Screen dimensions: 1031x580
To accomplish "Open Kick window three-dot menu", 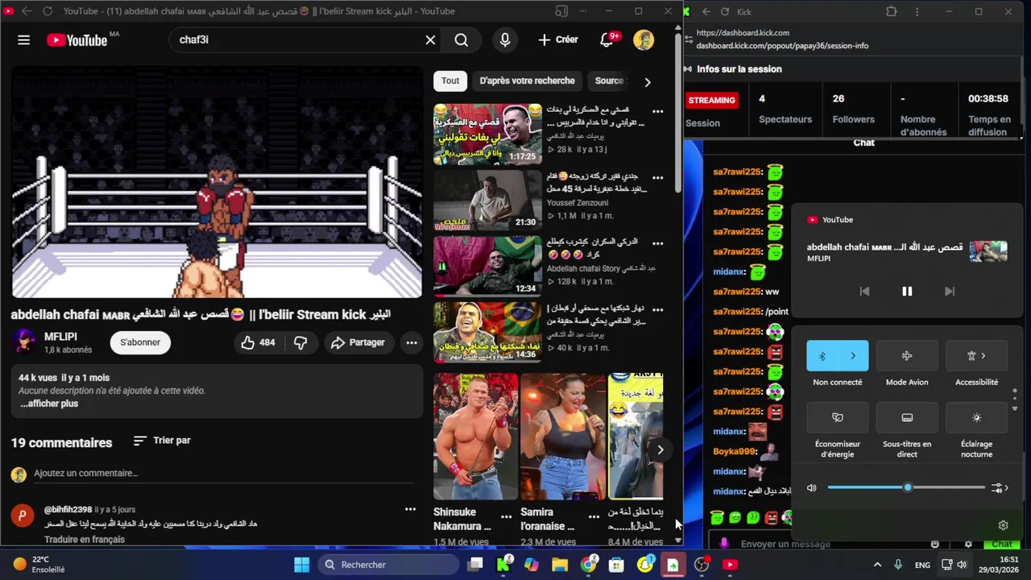I will coord(917,11).
